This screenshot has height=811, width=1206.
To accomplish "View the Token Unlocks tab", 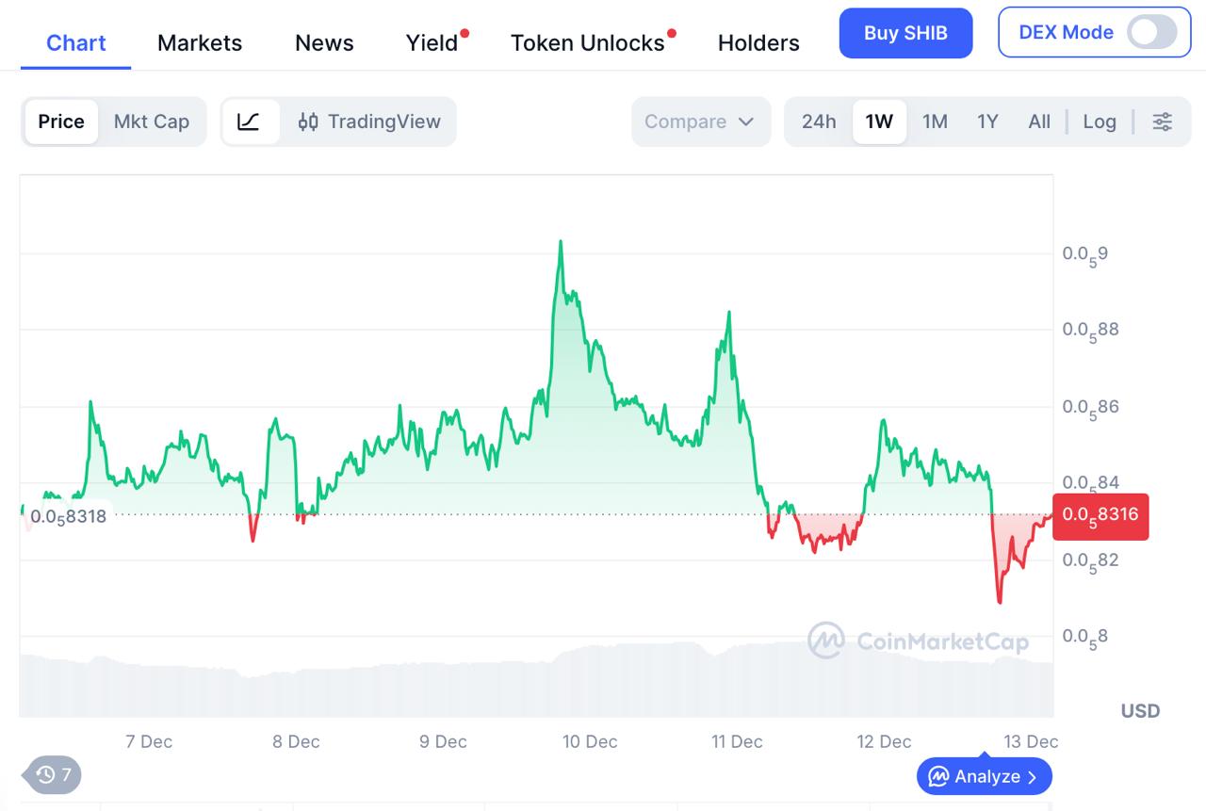I will pyautogui.click(x=588, y=42).
